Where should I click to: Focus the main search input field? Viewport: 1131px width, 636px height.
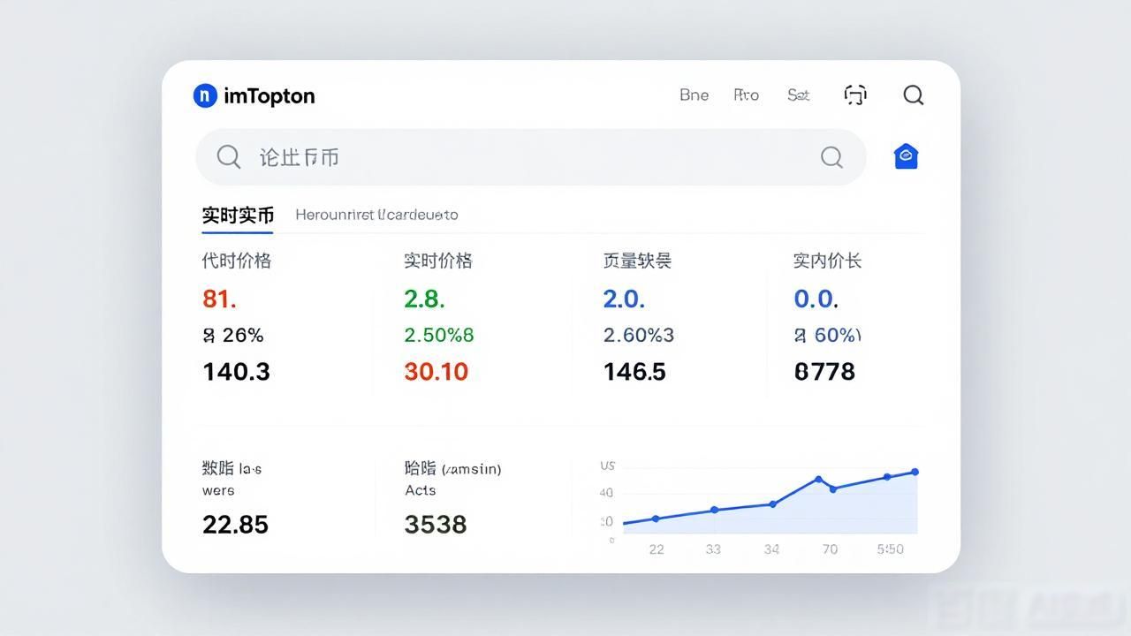(530, 157)
